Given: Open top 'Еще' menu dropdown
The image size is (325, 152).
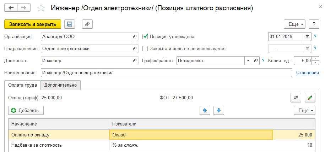Looking at the screenshot, I should click(295, 24).
